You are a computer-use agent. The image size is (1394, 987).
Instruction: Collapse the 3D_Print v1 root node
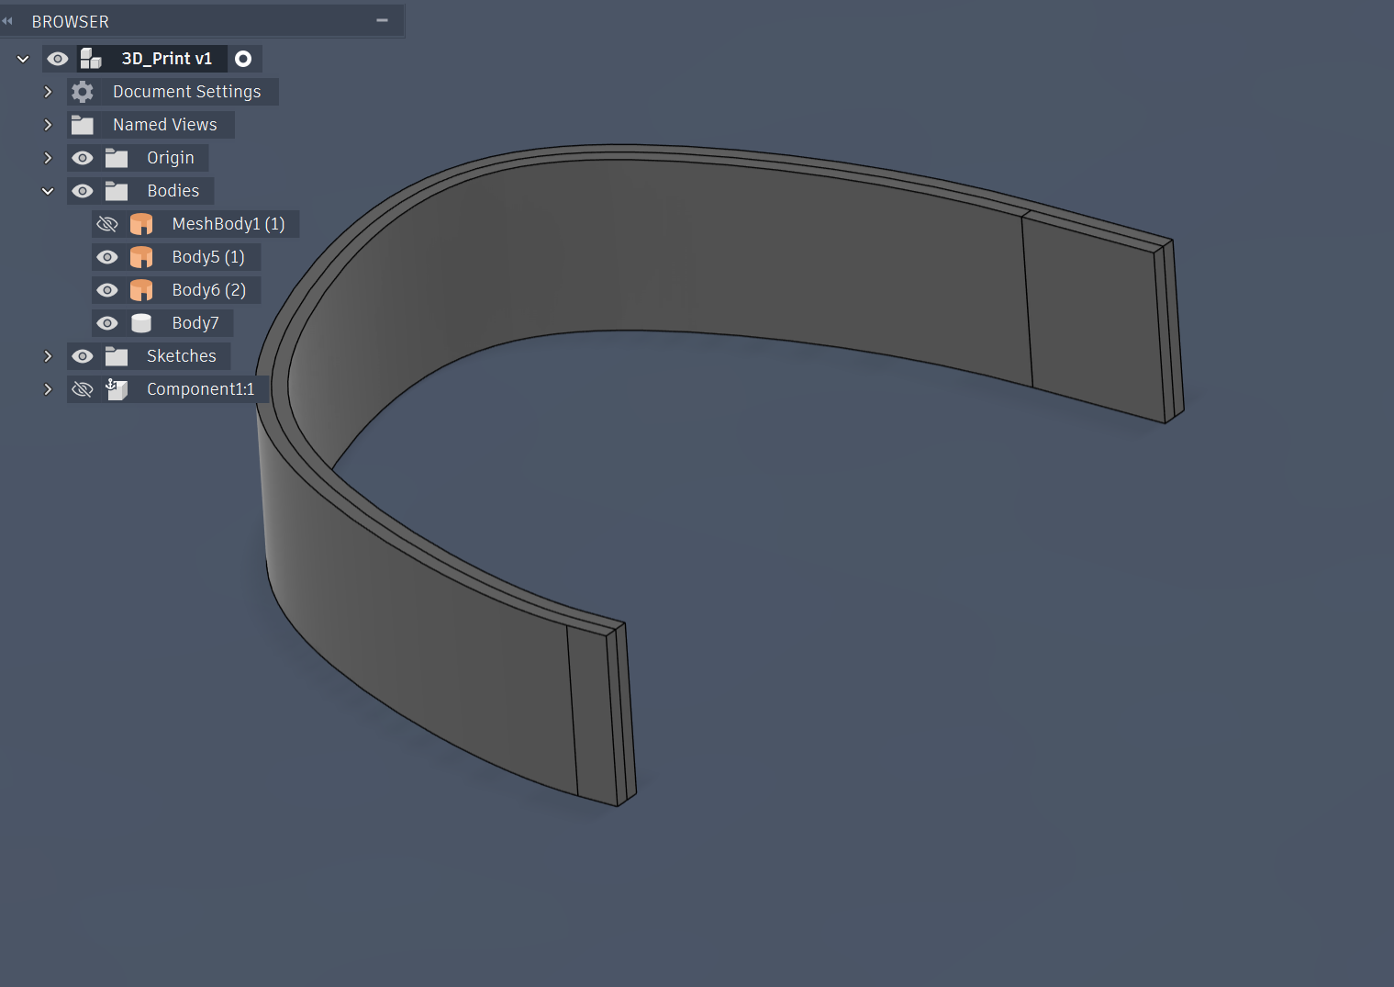(x=23, y=59)
